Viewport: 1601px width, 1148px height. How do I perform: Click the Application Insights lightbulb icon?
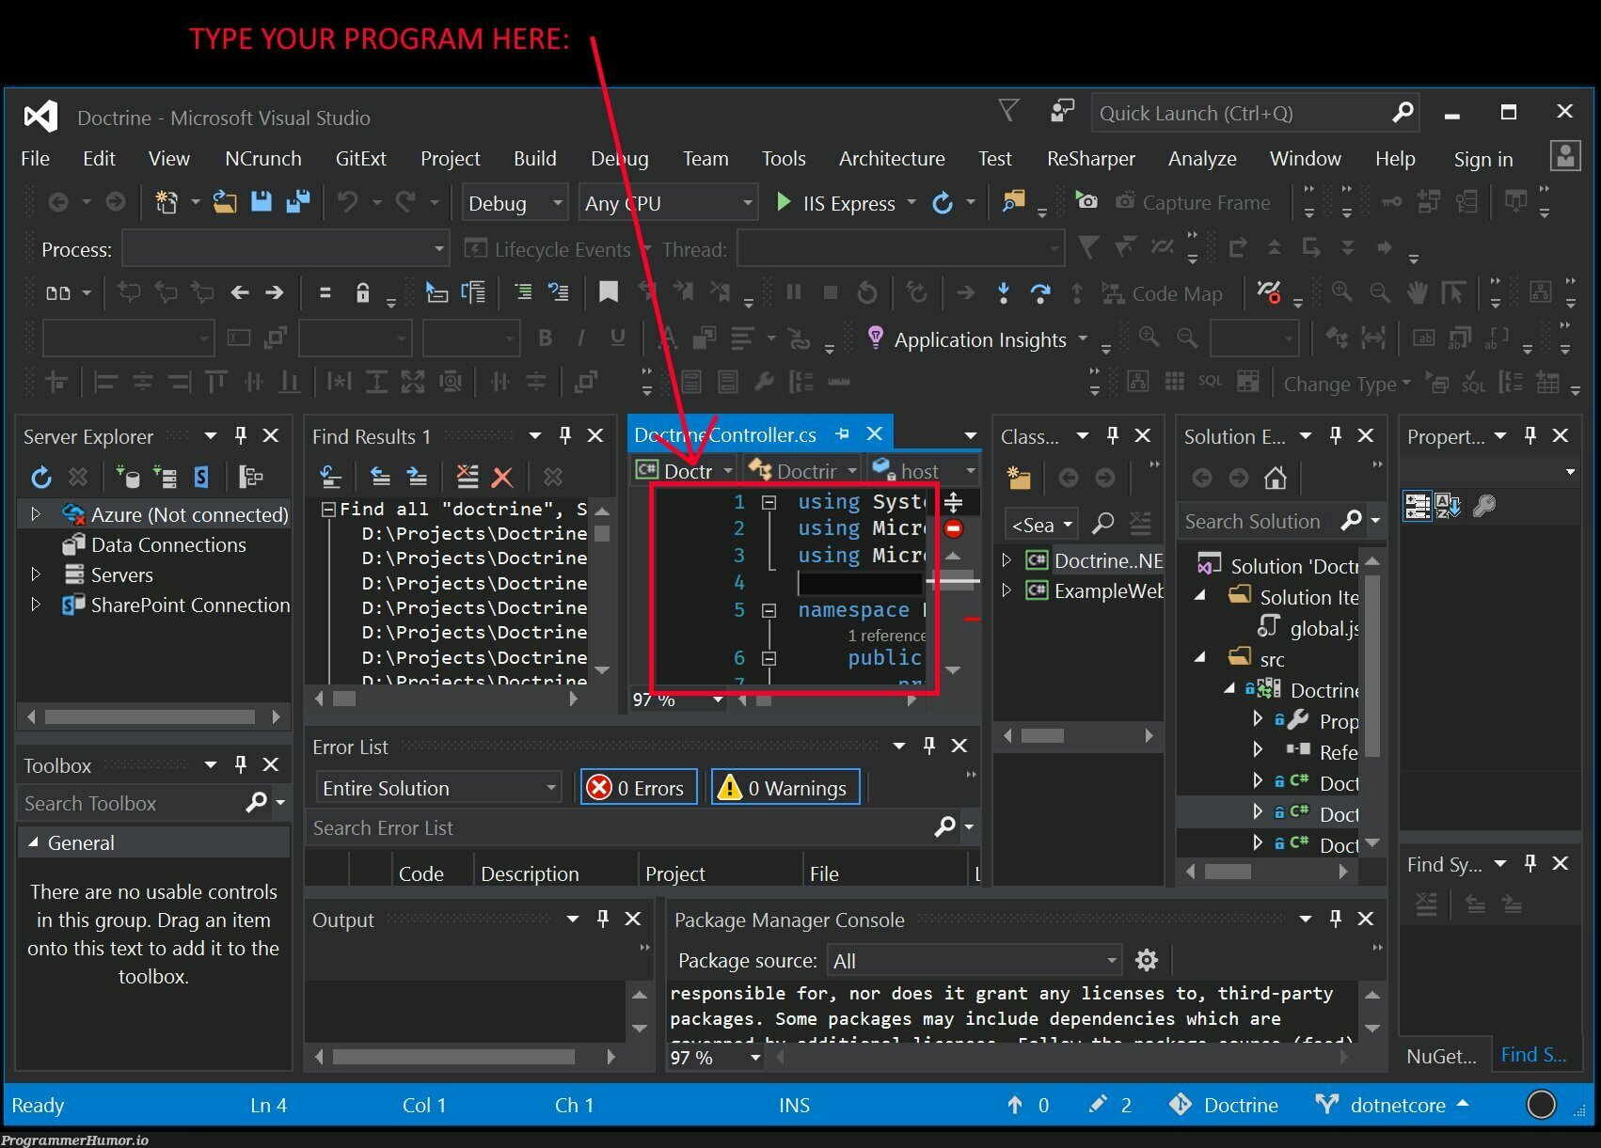[876, 338]
